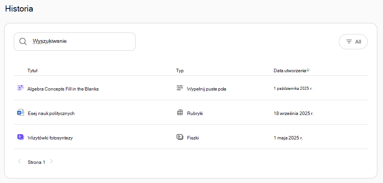
Task: Open Algebra Concepts Fill in the Blanks
Action: pyautogui.click(x=63, y=89)
